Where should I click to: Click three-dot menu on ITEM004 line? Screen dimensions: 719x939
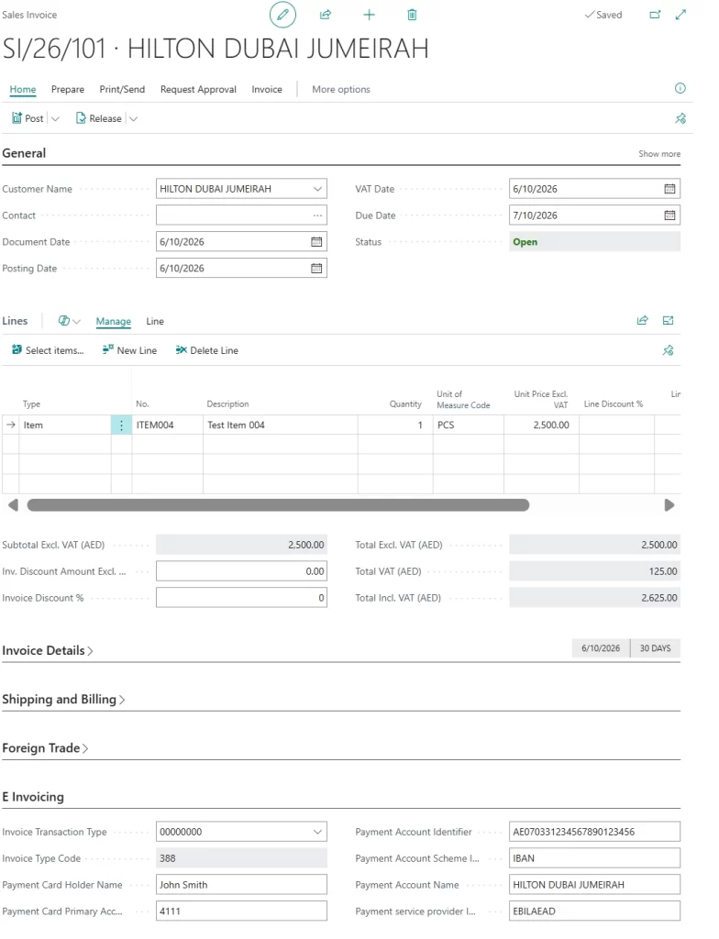click(121, 425)
